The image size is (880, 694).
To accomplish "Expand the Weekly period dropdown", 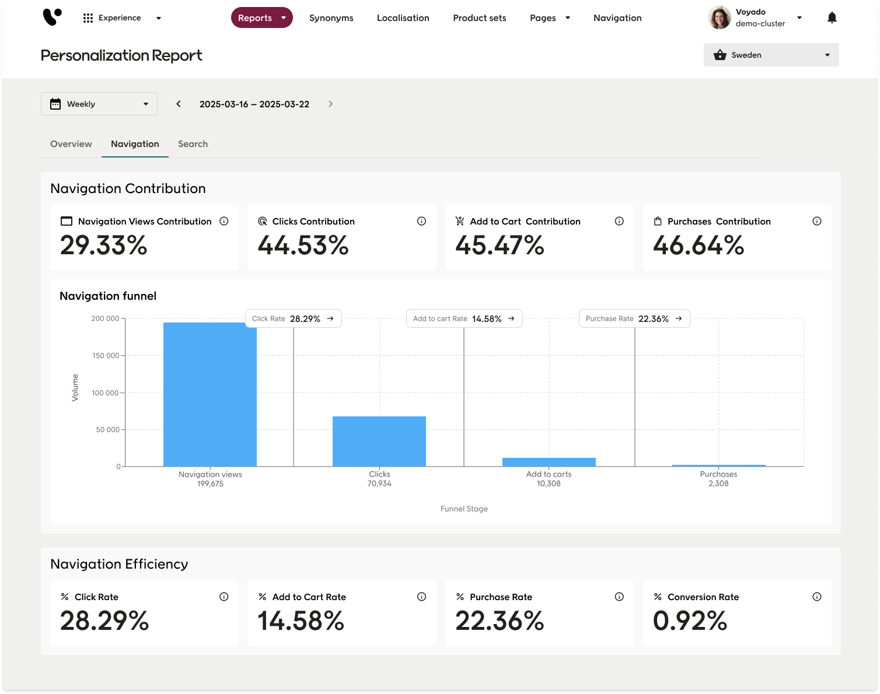I will tap(99, 104).
